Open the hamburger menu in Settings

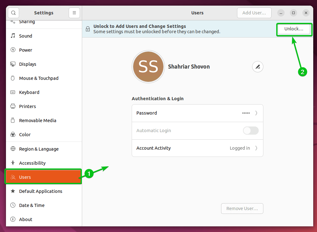[x=74, y=13]
